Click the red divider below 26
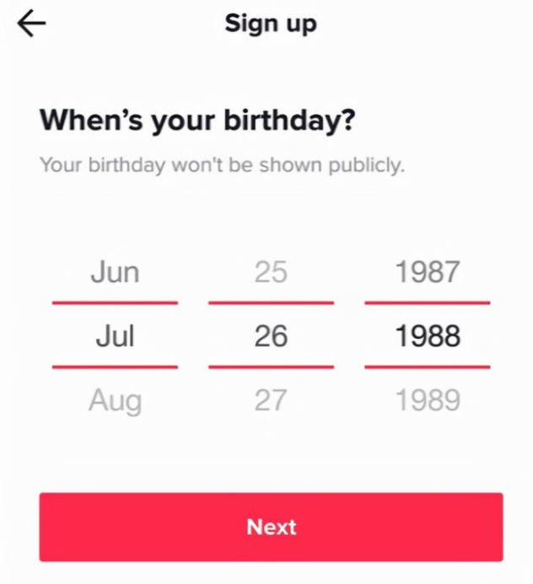Image resolution: width=533 pixels, height=584 pixels. (271, 367)
